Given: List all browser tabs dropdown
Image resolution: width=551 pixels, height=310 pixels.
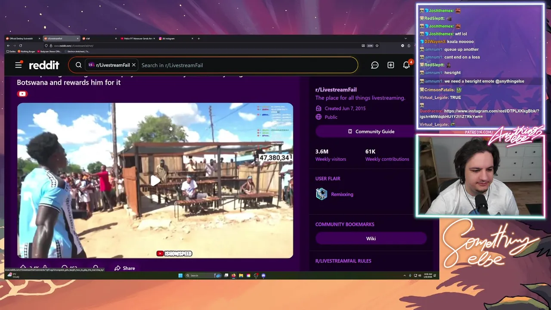Looking at the screenshot, I should (405, 39).
